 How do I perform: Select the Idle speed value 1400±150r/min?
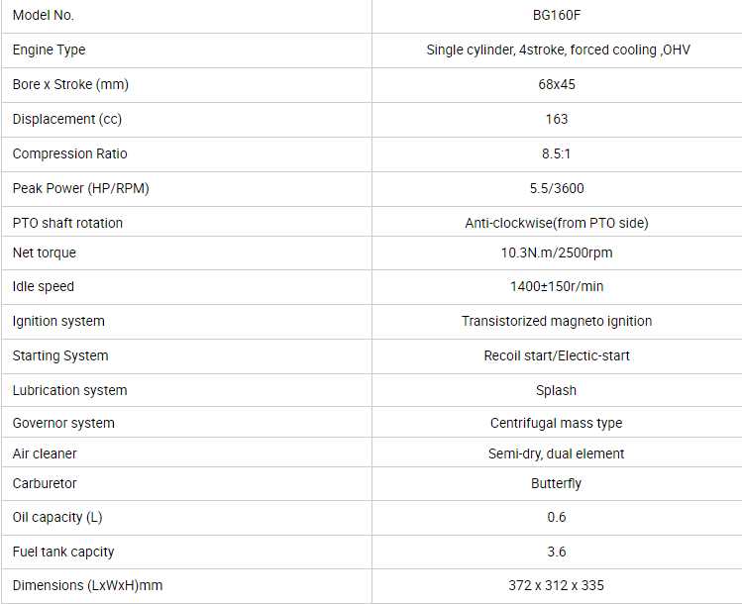[556, 286]
